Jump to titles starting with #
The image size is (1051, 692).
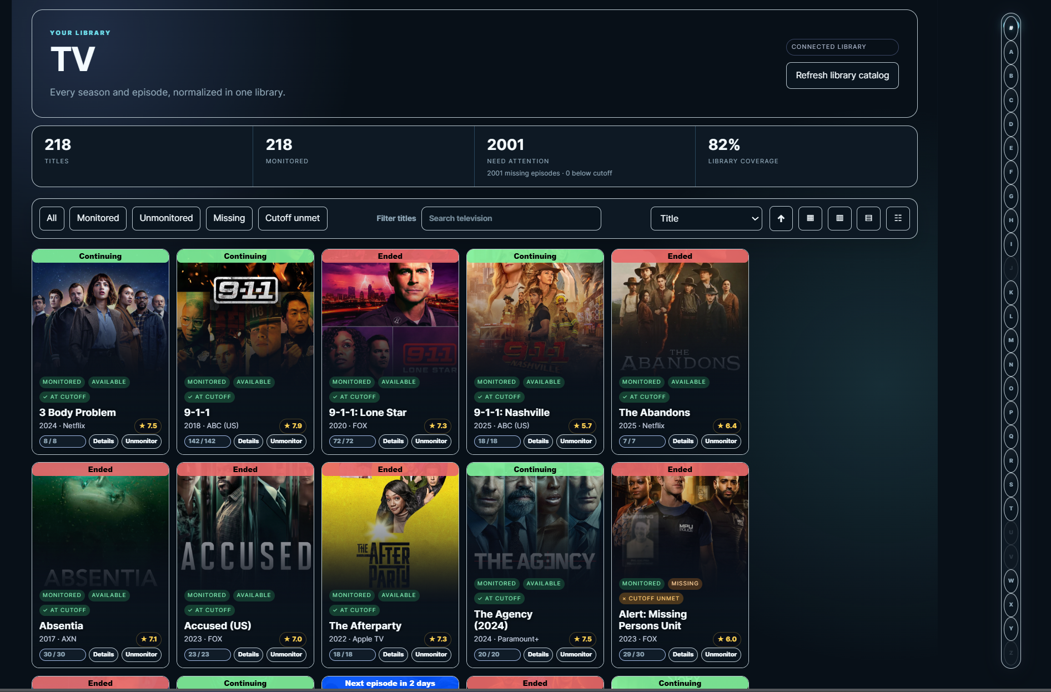(1011, 28)
